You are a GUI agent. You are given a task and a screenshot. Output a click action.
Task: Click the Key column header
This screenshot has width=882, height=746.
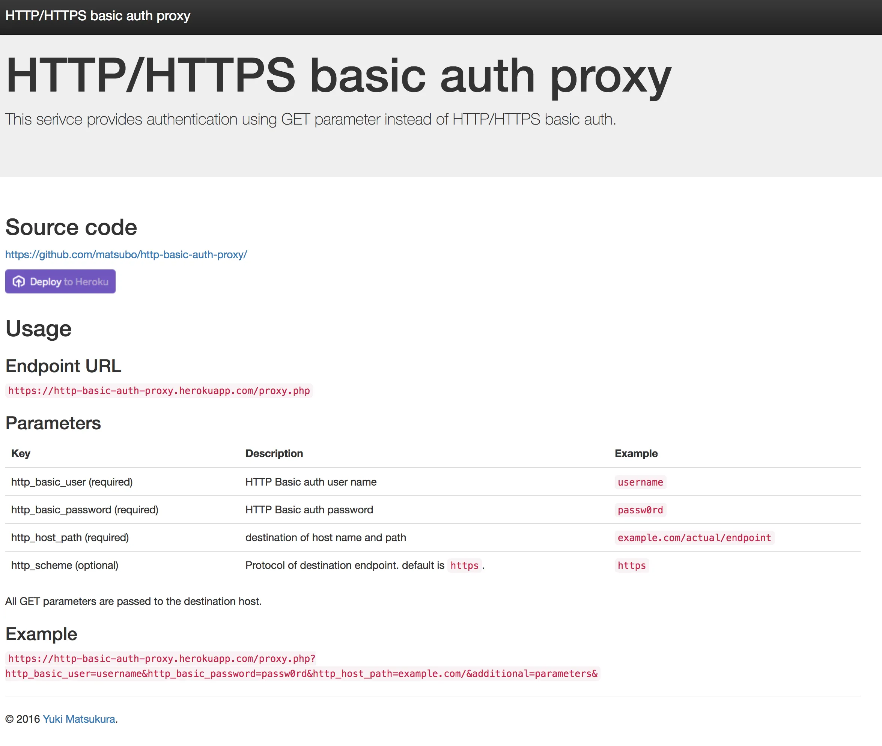coord(21,453)
